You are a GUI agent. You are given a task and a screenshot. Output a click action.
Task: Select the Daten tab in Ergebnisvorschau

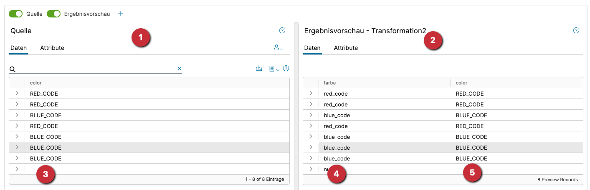point(312,48)
